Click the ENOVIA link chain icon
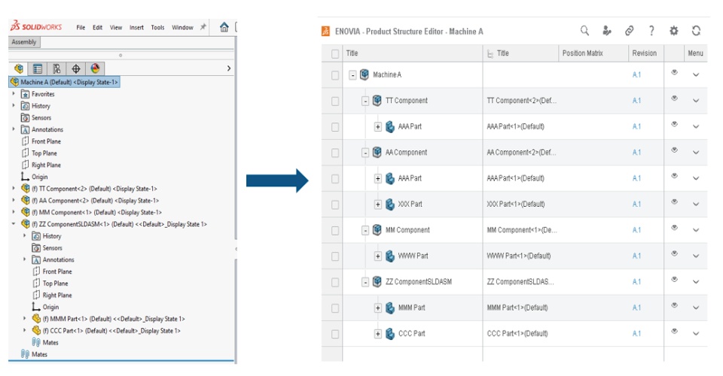The height and width of the screenshot is (376, 723). [x=629, y=31]
